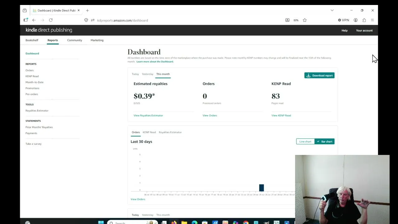Image resolution: width=398 pixels, height=224 pixels.
Task: Open the Windows Start menu
Action: click(x=101, y=222)
